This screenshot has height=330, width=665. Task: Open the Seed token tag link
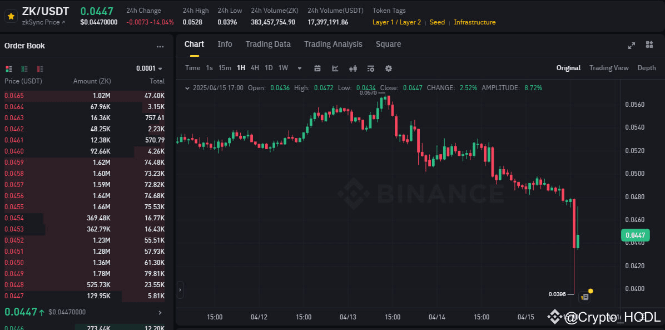(437, 22)
